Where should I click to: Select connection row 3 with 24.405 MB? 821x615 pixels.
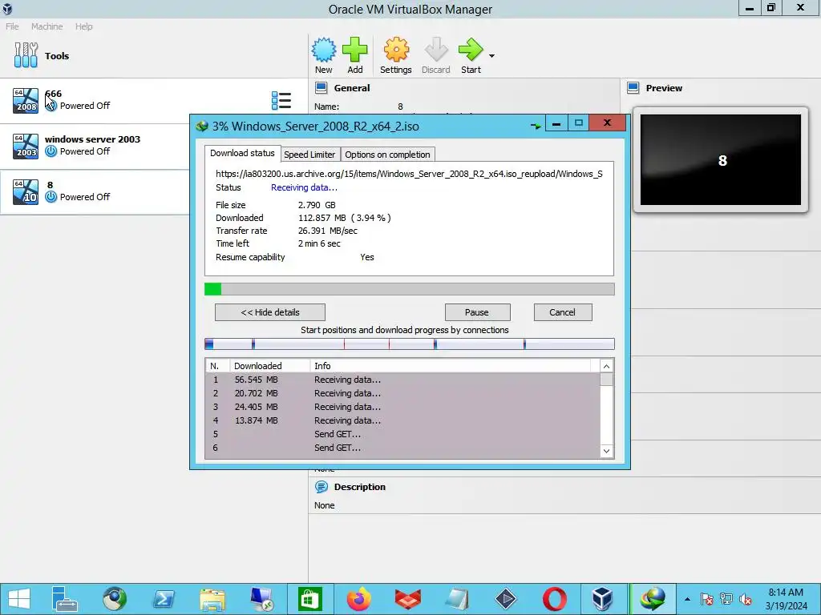click(x=402, y=407)
